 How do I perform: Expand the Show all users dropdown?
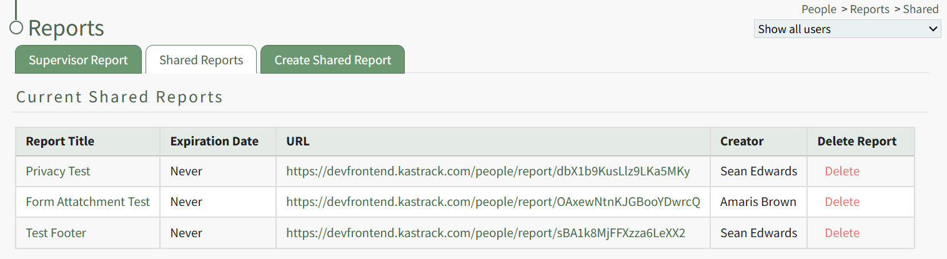[x=847, y=29]
